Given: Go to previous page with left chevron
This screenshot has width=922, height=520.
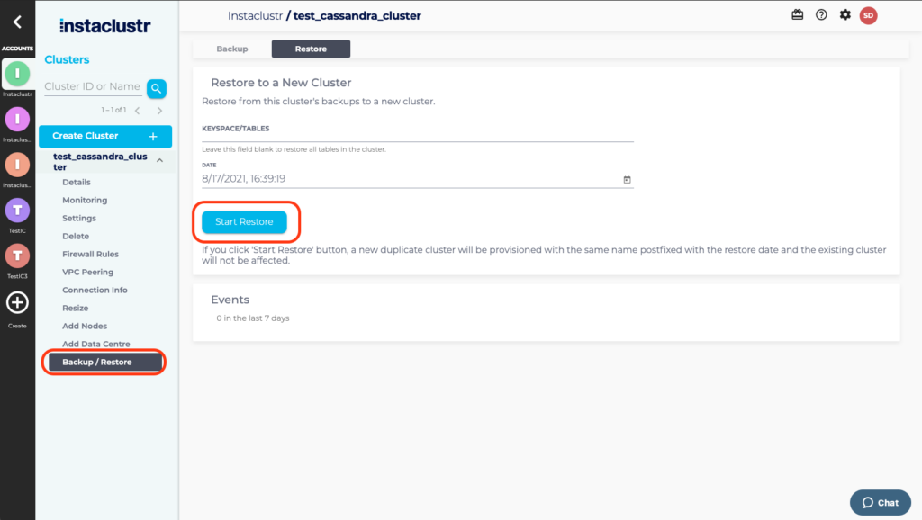Looking at the screenshot, I should [137, 111].
